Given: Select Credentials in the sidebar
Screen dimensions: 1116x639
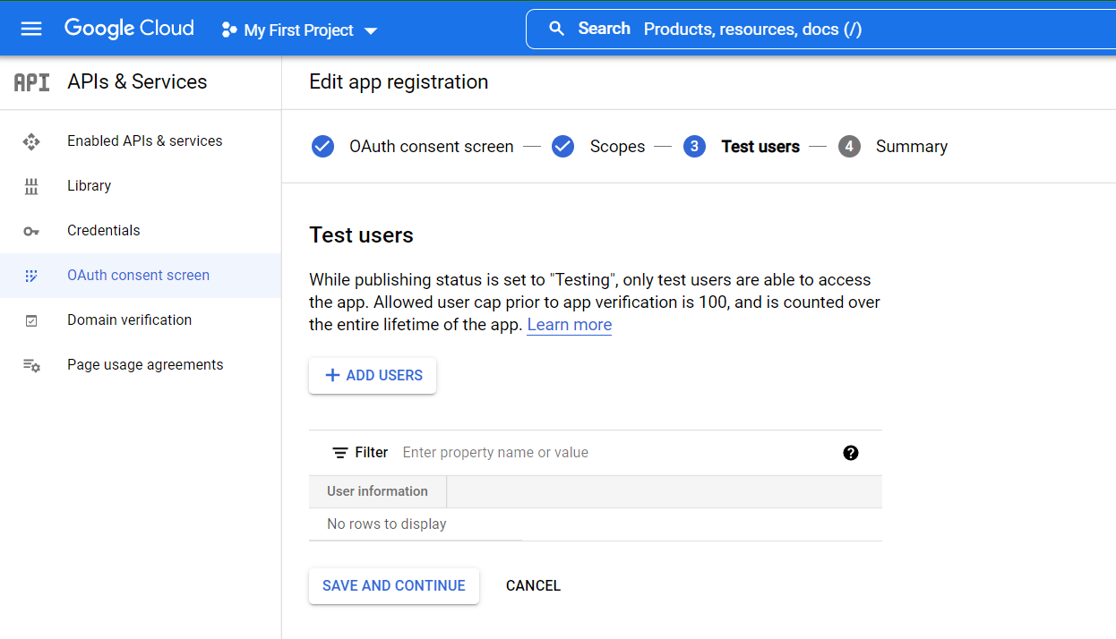Looking at the screenshot, I should click(104, 231).
